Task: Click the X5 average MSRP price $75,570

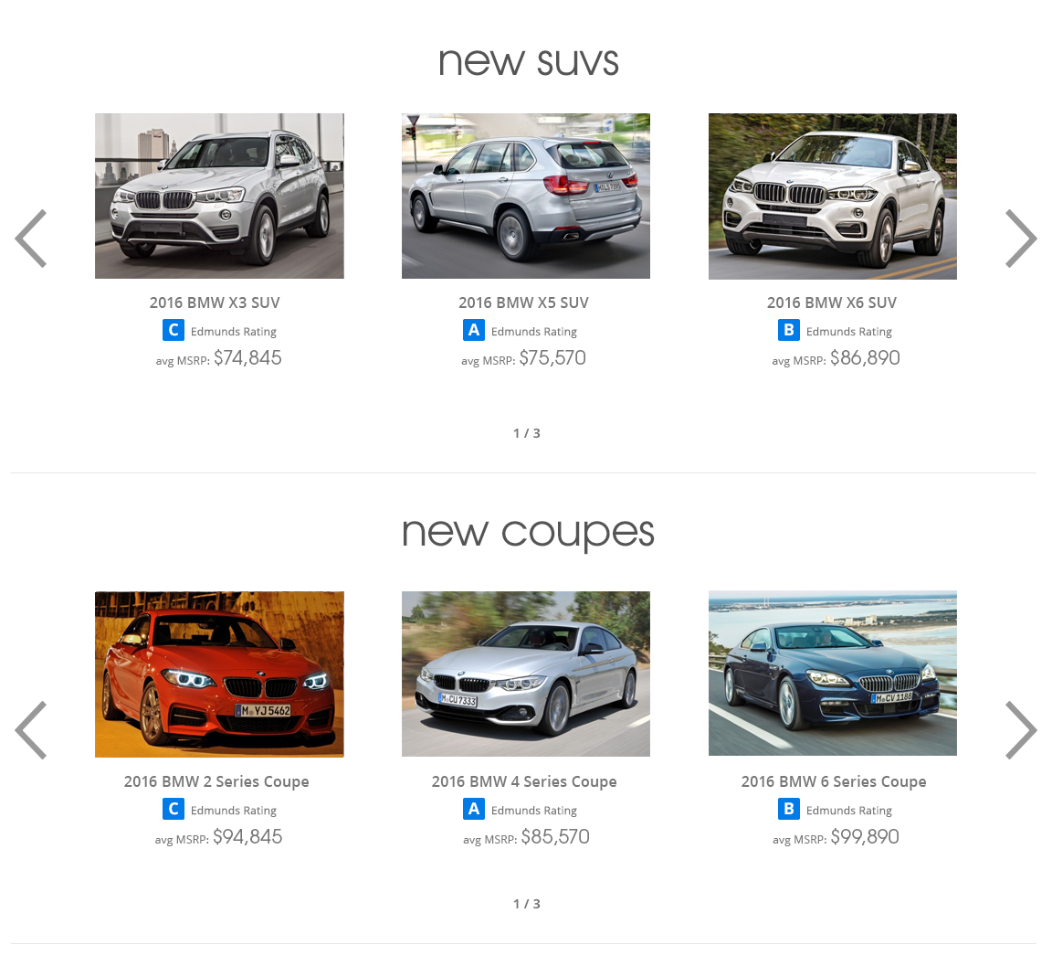Action: [x=552, y=358]
